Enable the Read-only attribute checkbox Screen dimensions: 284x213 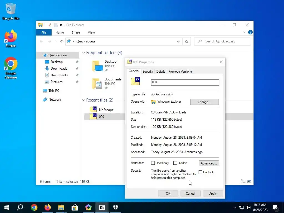coord(153,163)
